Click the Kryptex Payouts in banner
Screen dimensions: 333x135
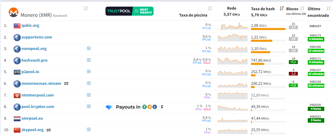[x=133, y=107]
